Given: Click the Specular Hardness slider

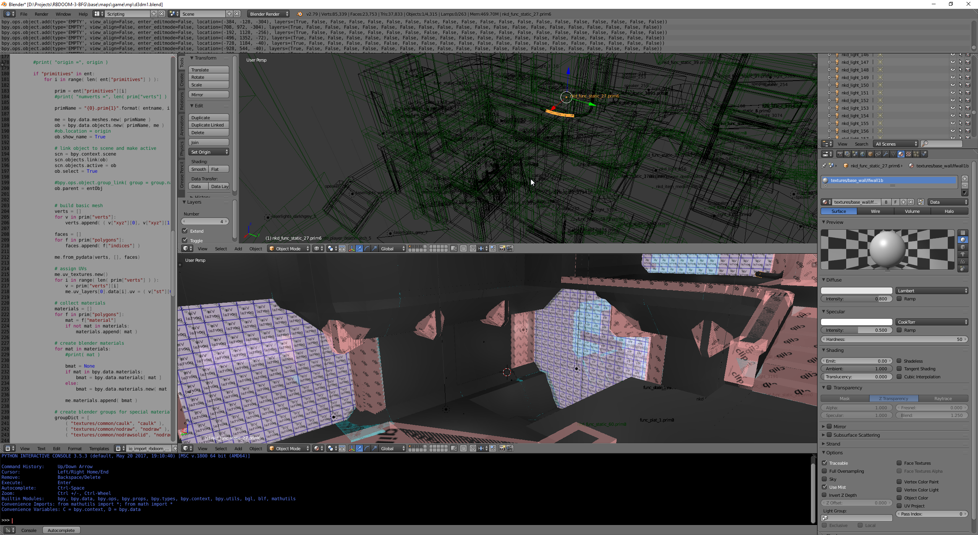Looking at the screenshot, I should click(x=894, y=339).
